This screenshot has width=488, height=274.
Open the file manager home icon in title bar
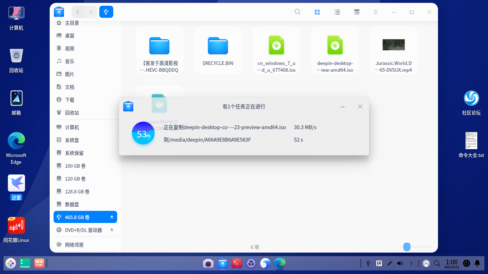[x=59, y=11]
